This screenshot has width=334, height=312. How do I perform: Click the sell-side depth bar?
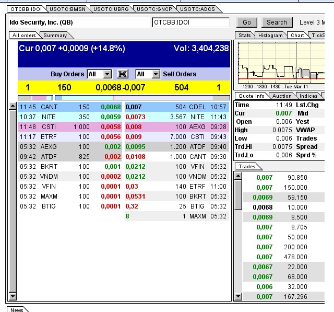click(x=142, y=98)
